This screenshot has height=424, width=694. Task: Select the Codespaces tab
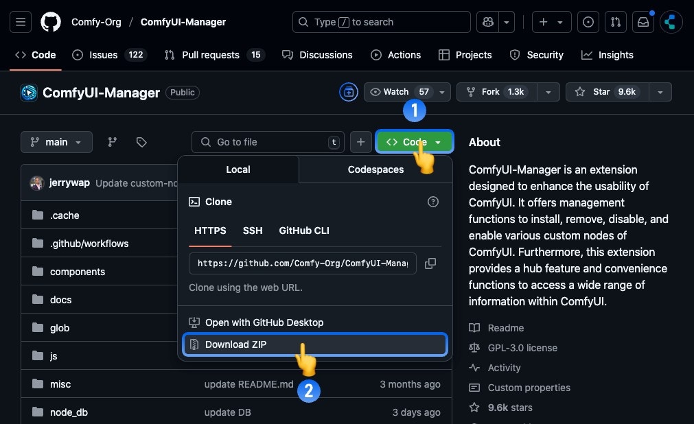point(375,169)
